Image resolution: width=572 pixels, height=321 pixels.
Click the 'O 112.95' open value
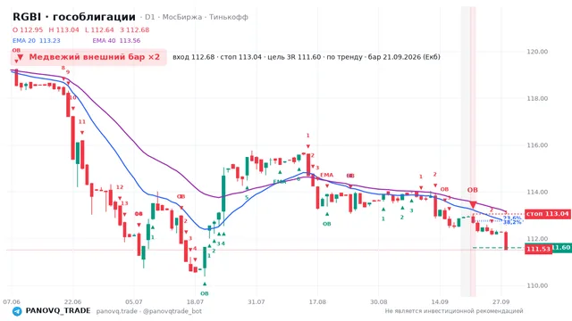pyautogui.click(x=28, y=29)
